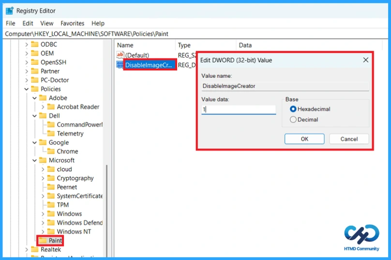Image resolution: width=391 pixels, height=260 pixels.
Task: Open the Edit menu
Action: tap(28, 23)
